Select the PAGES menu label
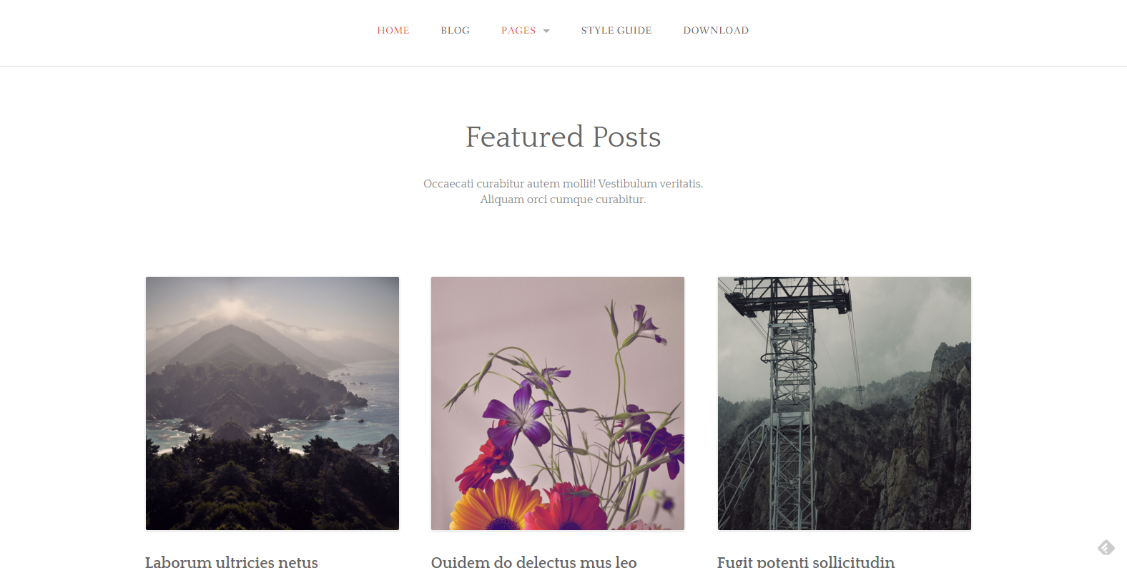This screenshot has height=568, width=1127. point(518,30)
